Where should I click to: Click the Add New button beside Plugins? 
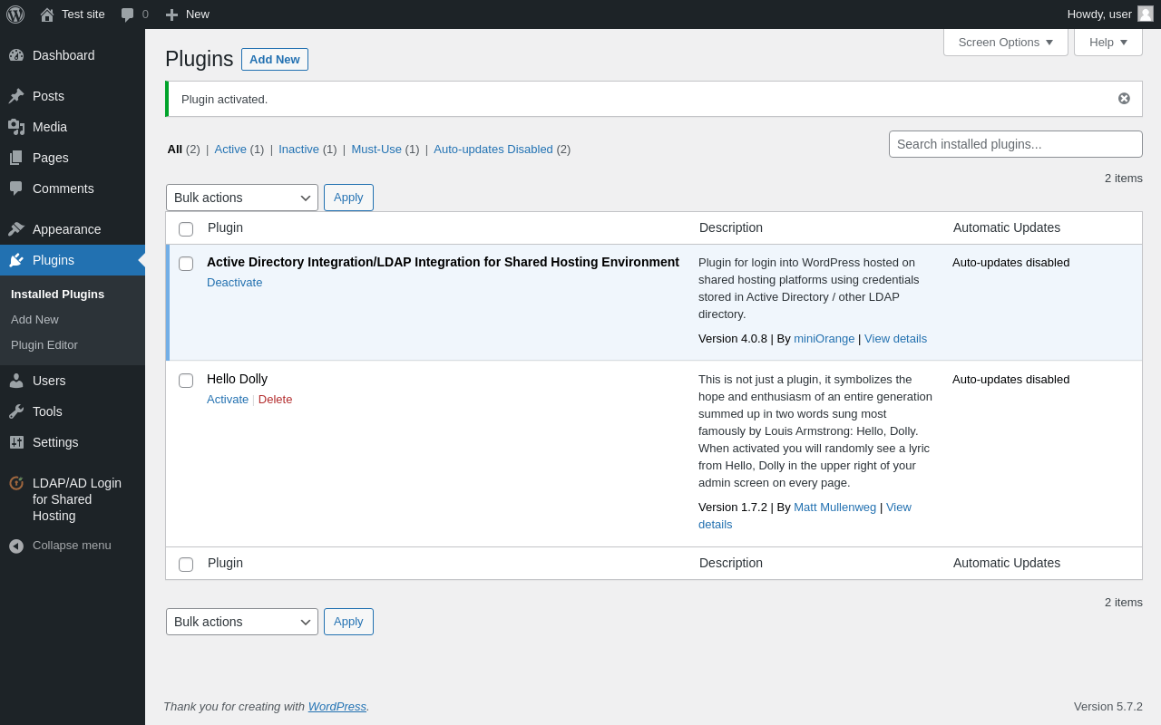[274, 60]
